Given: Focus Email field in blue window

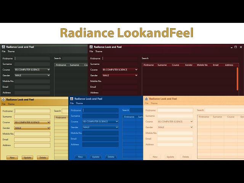Looking at the screenshot, I should click(100, 139).
